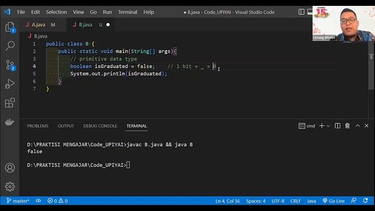Open the Docker view icon
This screenshot has width=375, height=211.
click(10, 122)
